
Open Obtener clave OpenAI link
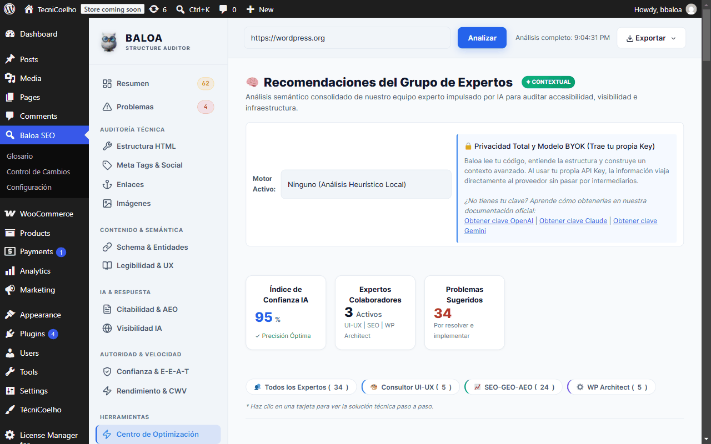click(499, 221)
